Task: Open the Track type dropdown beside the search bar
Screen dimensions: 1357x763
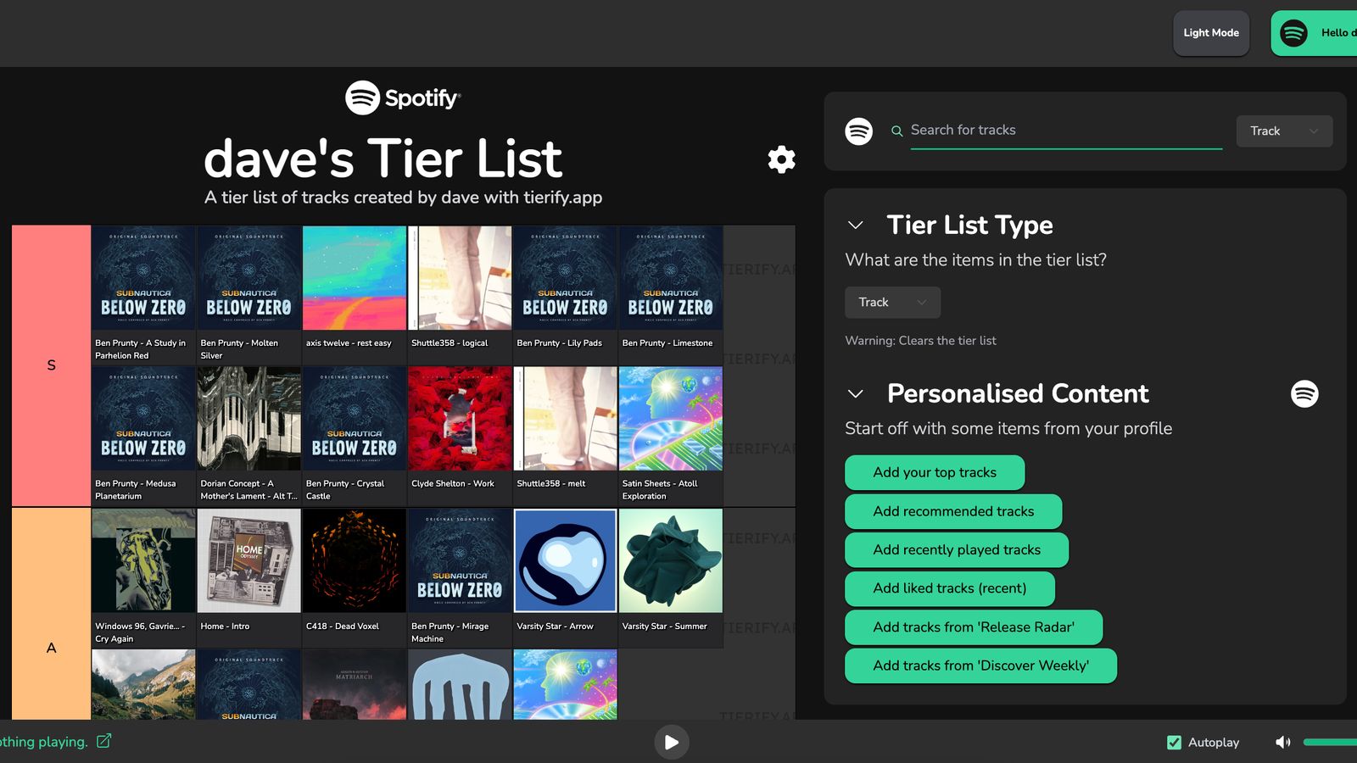Action: tap(1284, 131)
